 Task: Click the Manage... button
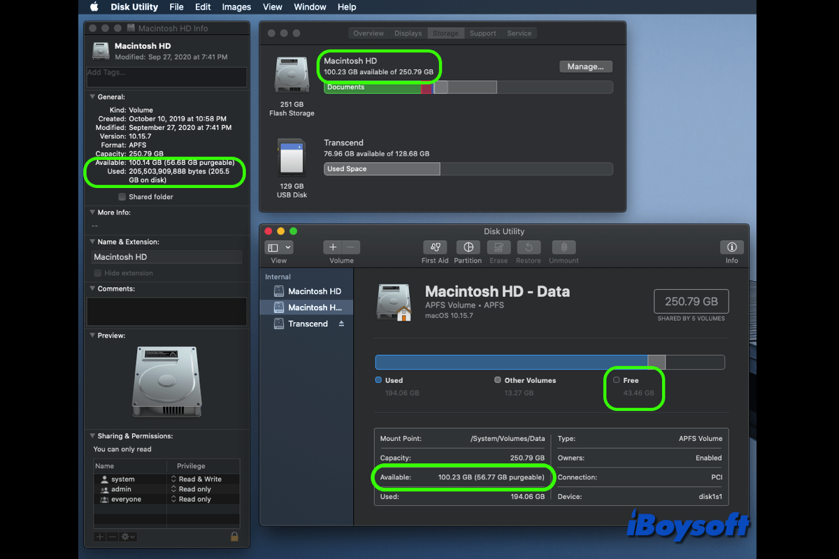(586, 66)
